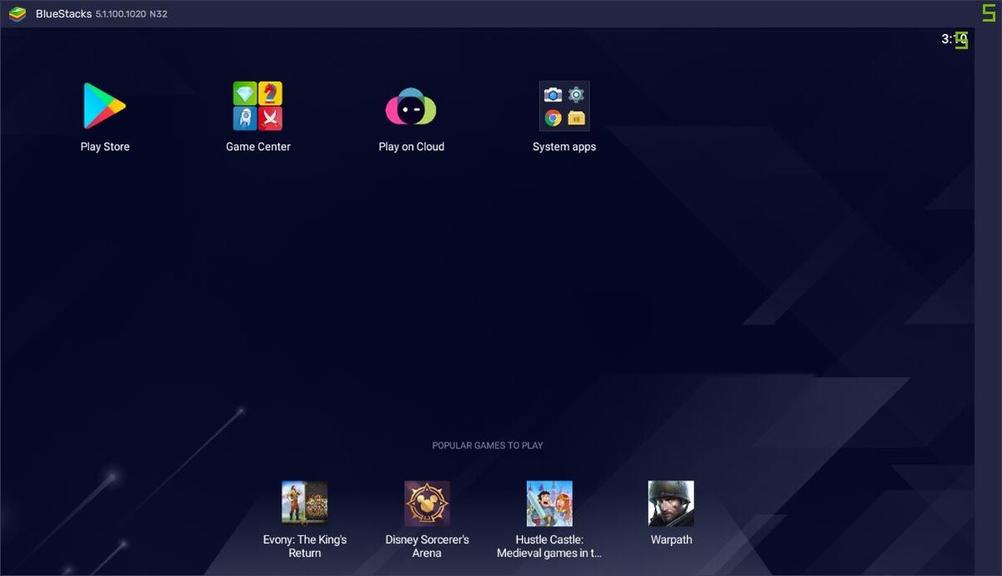Click the Warpath game title text
1002x576 pixels.
pos(671,540)
